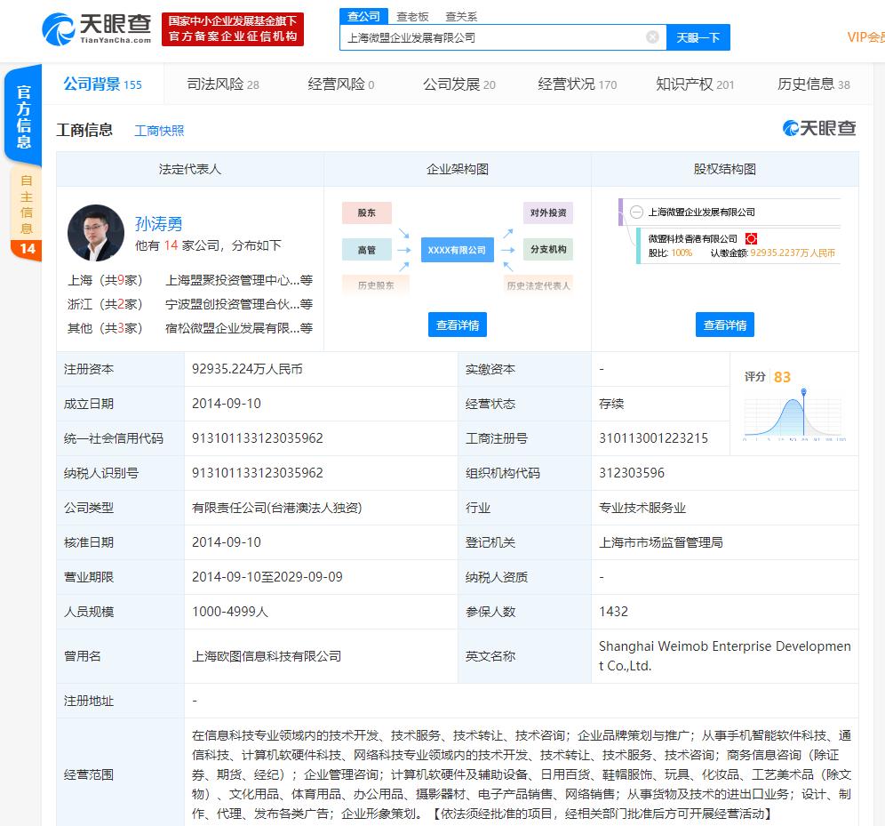Viewport: 885px width, 826px height.
Task: Click the 上海（共9家）region entry
Action: tap(105, 280)
